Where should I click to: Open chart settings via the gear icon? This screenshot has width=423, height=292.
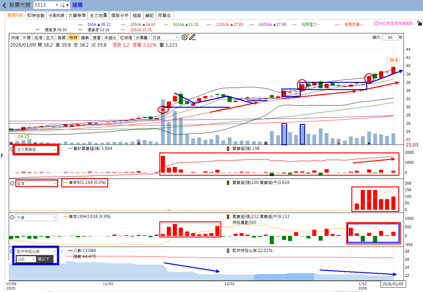click(184, 37)
